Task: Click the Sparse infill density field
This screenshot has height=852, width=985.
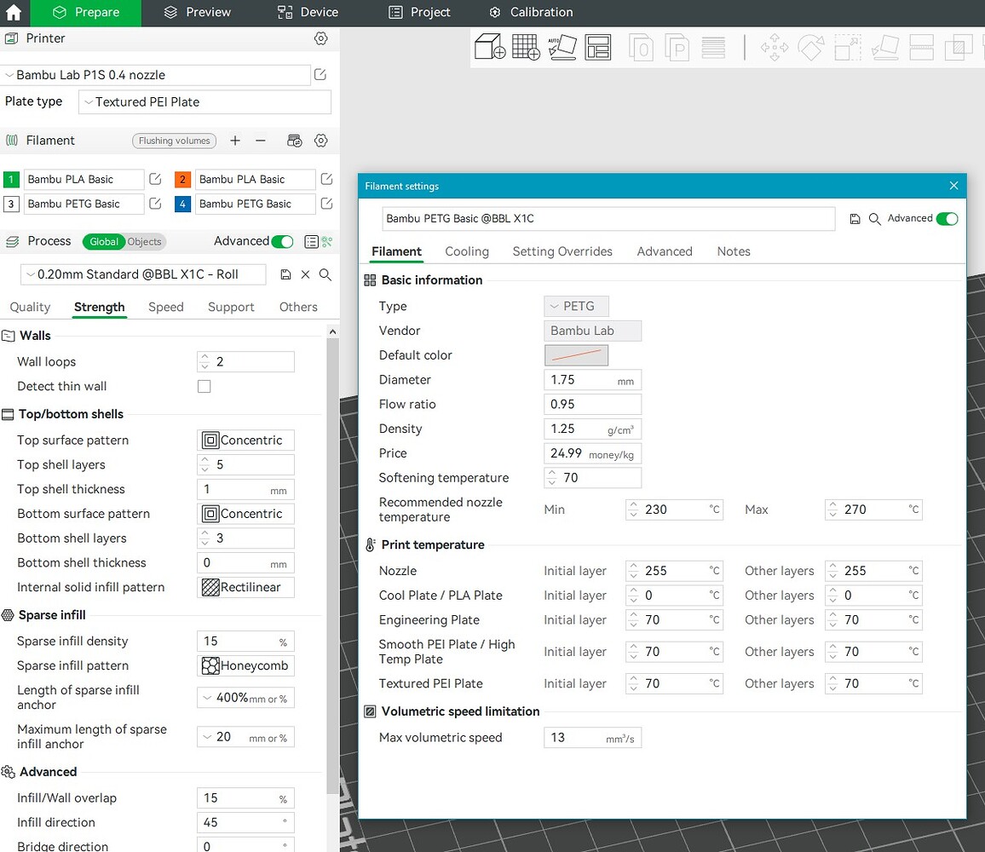Action: click(245, 642)
